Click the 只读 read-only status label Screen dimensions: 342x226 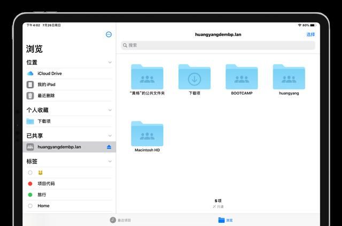click(218, 207)
